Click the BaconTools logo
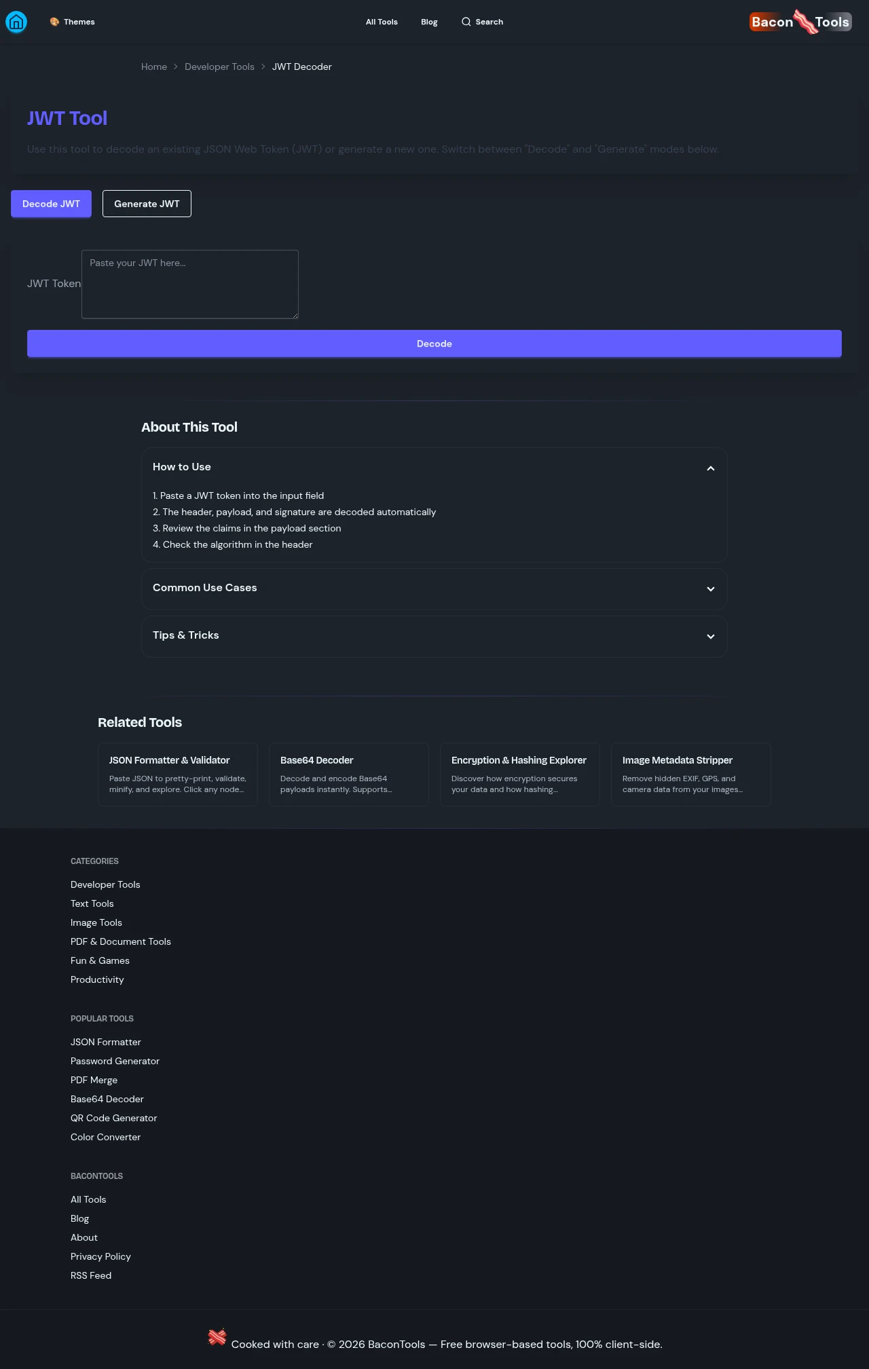Image resolution: width=869 pixels, height=1369 pixels. (x=800, y=22)
